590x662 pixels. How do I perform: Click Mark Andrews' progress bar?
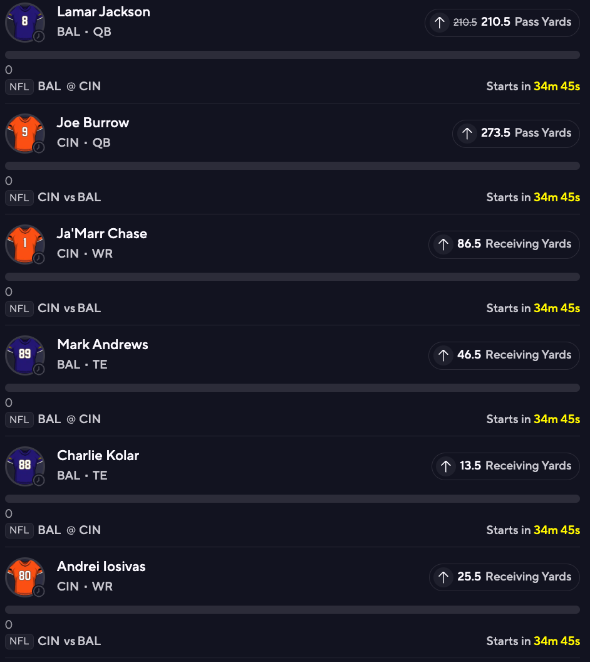(x=292, y=388)
